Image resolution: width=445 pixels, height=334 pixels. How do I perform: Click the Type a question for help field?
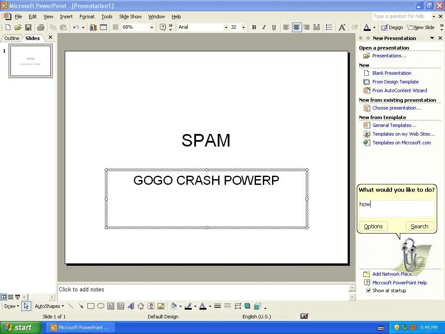(x=401, y=16)
